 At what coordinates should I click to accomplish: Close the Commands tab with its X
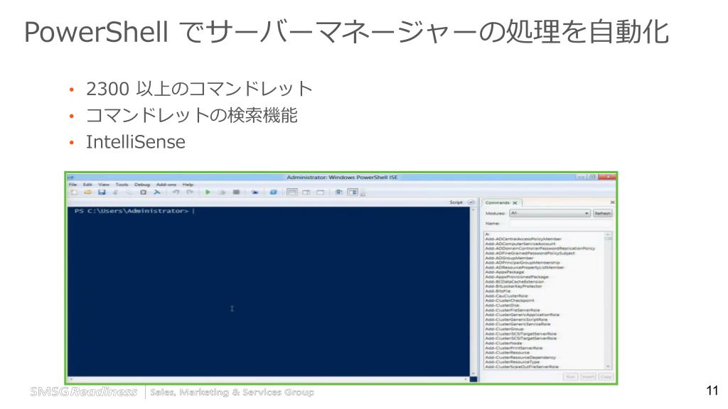coord(515,202)
